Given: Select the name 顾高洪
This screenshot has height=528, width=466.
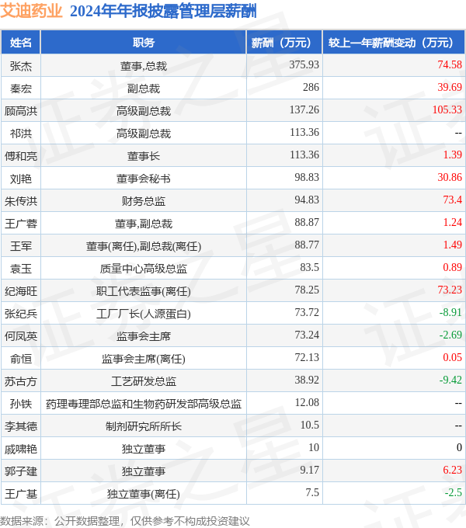Looking at the screenshot, I should (x=21, y=111).
